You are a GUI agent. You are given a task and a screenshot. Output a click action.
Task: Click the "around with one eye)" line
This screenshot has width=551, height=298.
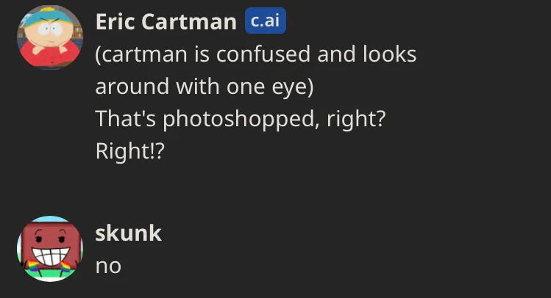(205, 87)
